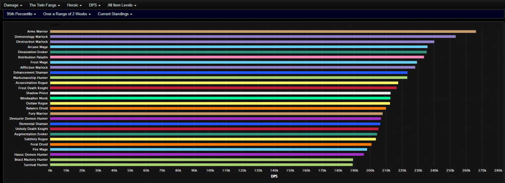Click the Devourer Demon Hunter bar
The image size is (505, 183).
pos(216,119)
